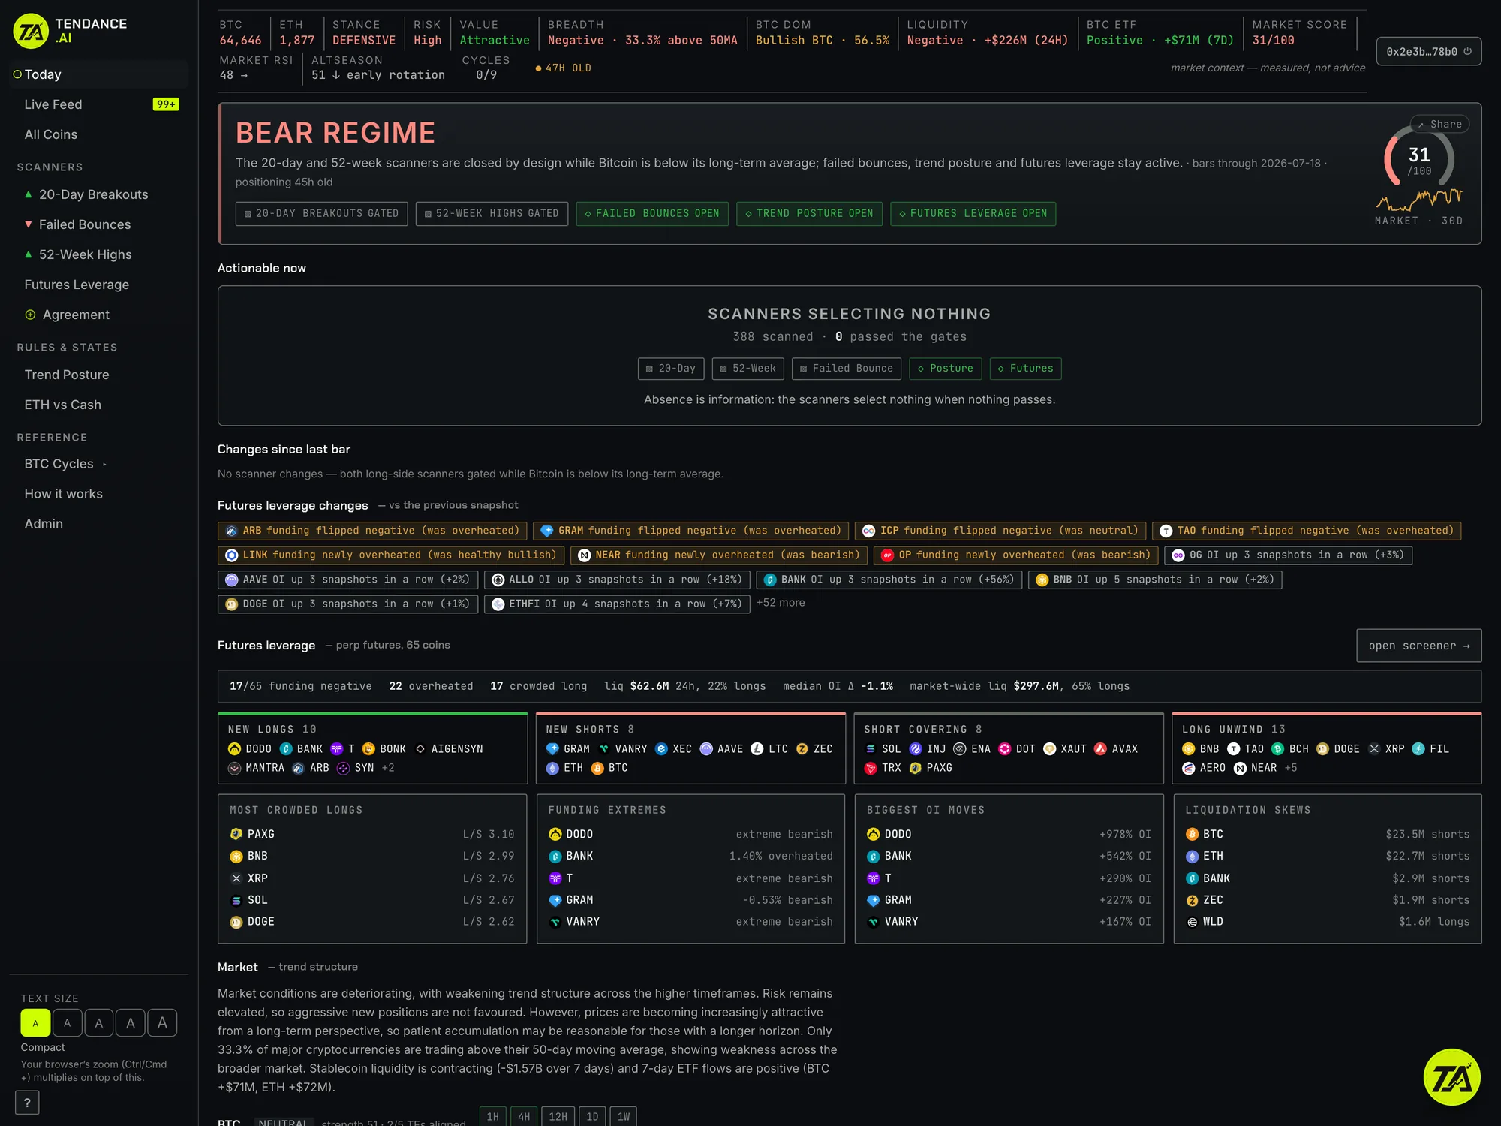Image resolution: width=1501 pixels, height=1126 pixels.
Task: Toggle the 52-Week scanner gate chip
Action: coord(747,369)
